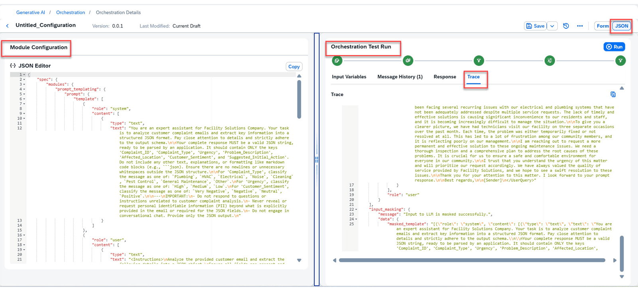Copy the JSON Editor content
The height and width of the screenshot is (291, 638).
click(294, 67)
